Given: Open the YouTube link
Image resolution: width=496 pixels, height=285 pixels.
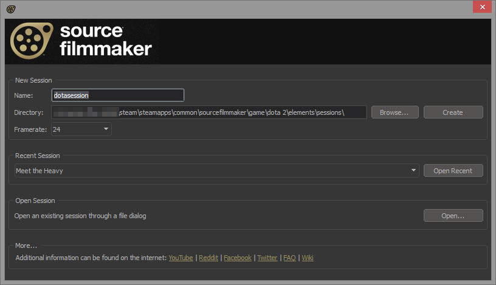Looking at the screenshot, I should 181,258.
